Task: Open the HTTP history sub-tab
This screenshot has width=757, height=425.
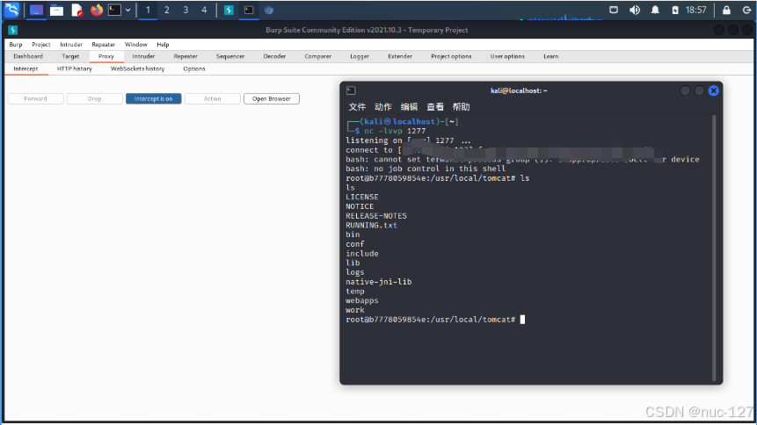Action: pyautogui.click(x=75, y=69)
